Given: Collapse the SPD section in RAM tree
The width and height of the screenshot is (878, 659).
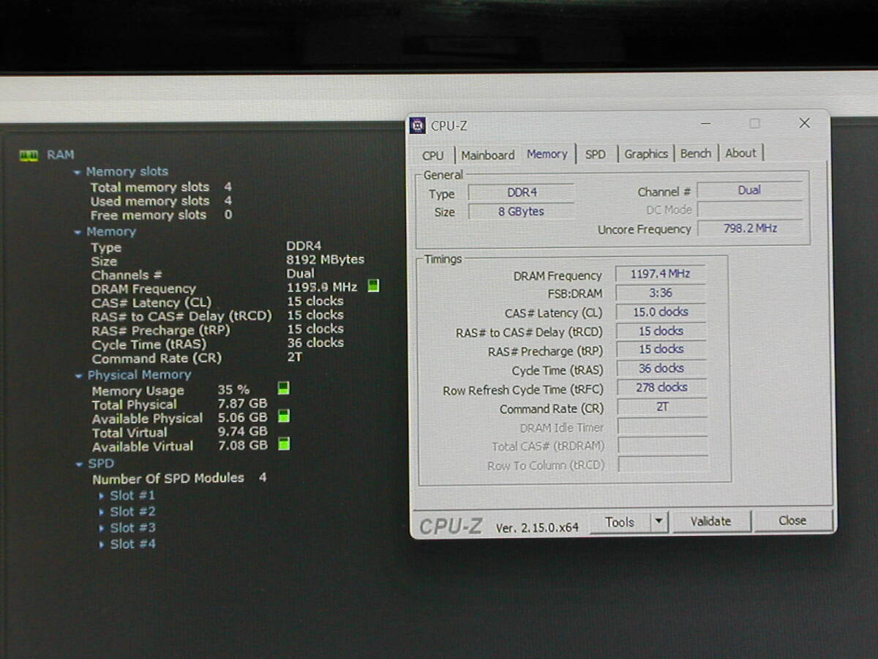Looking at the screenshot, I should coord(79,464).
